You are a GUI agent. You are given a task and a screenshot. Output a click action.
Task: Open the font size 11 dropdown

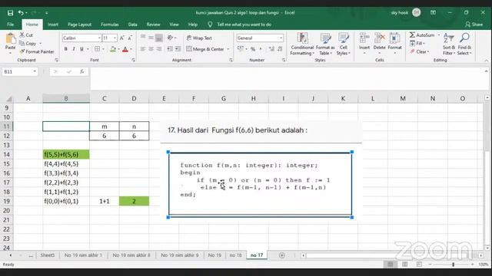pyautogui.click(x=115, y=38)
